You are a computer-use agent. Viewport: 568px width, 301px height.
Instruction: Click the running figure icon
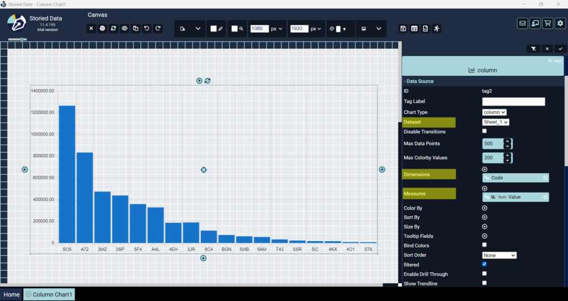[437, 29]
